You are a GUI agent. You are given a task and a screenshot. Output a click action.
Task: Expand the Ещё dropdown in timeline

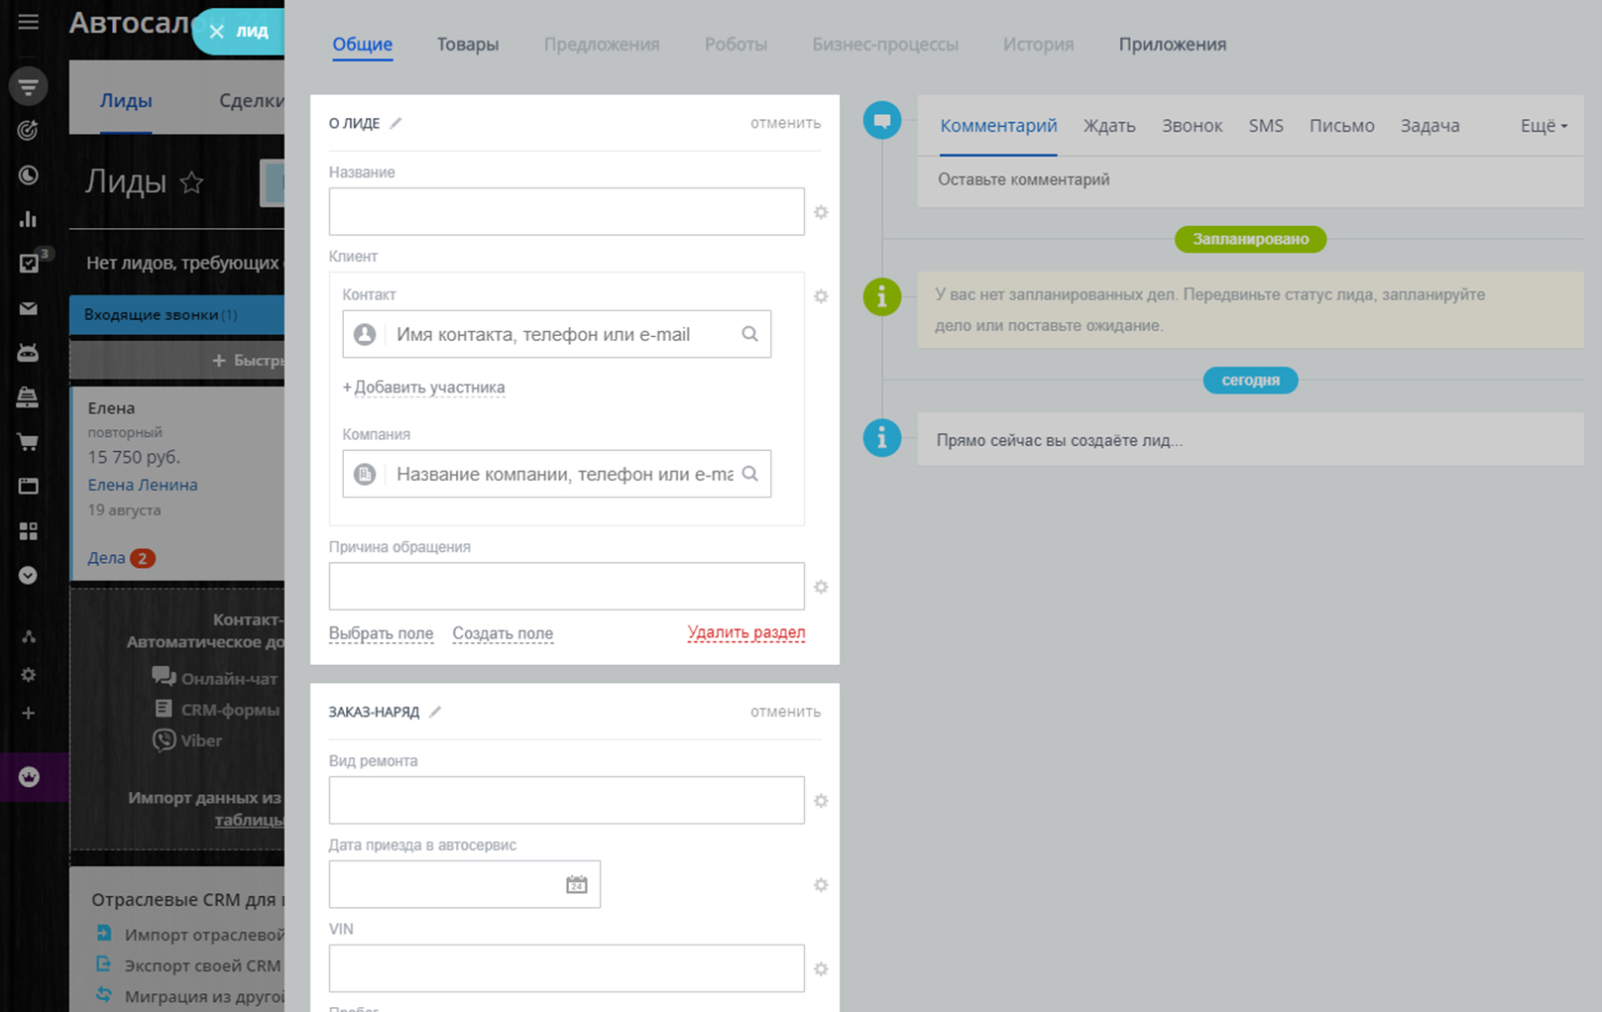(x=1544, y=126)
